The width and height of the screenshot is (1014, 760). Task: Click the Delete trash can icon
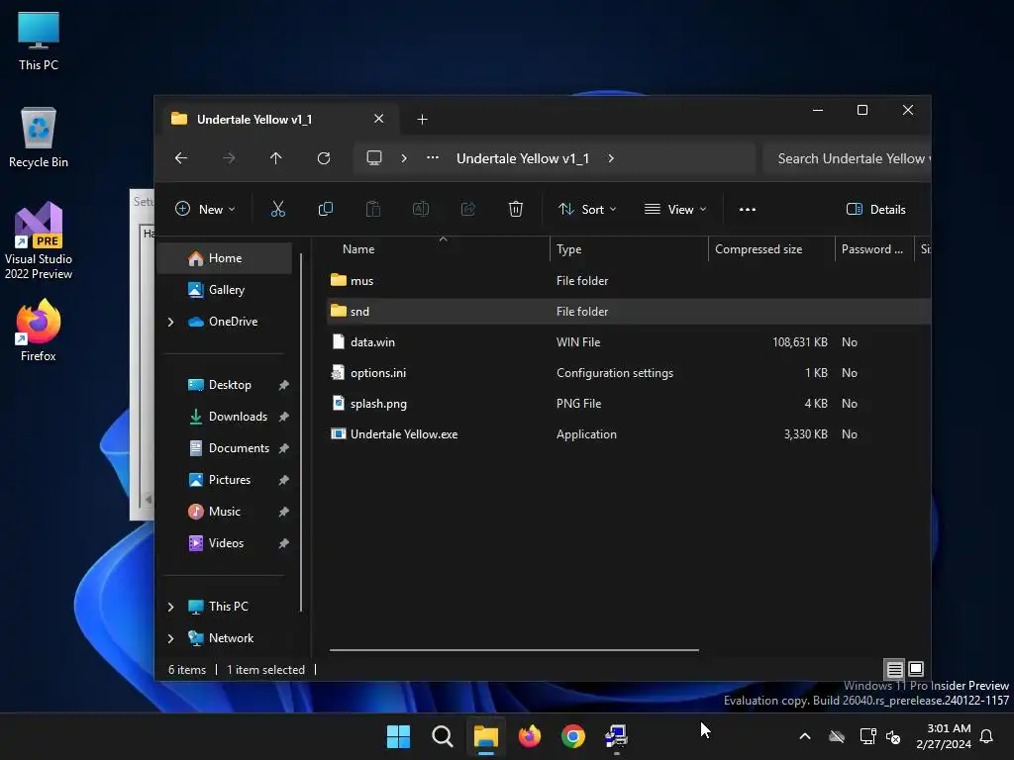(x=515, y=209)
